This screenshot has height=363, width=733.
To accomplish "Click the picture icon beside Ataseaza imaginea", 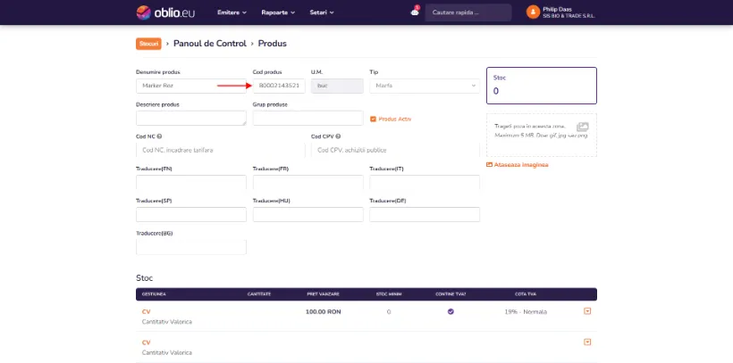I will (x=490, y=165).
